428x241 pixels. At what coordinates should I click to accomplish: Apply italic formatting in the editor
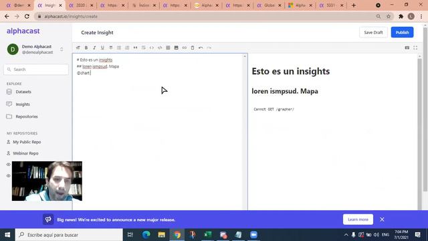[94, 48]
